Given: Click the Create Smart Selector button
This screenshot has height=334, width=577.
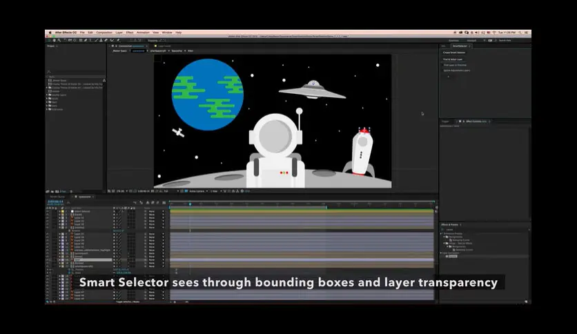Looking at the screenshot, I should click(454, 52).
